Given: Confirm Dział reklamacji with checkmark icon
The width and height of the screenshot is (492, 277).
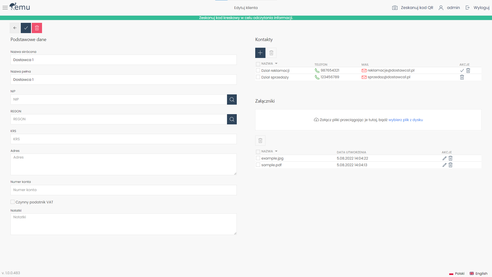Looking at the screenshot, I should [x=462, y=71].
